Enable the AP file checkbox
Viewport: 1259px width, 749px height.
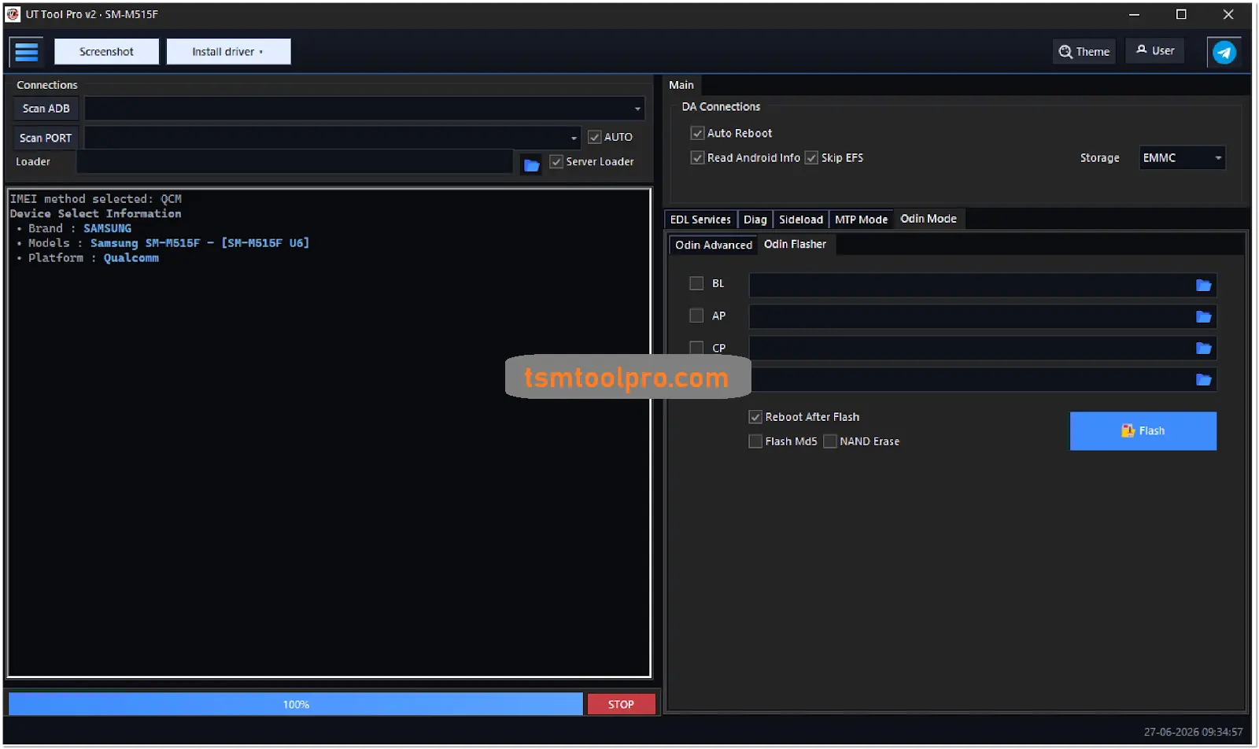696,315
